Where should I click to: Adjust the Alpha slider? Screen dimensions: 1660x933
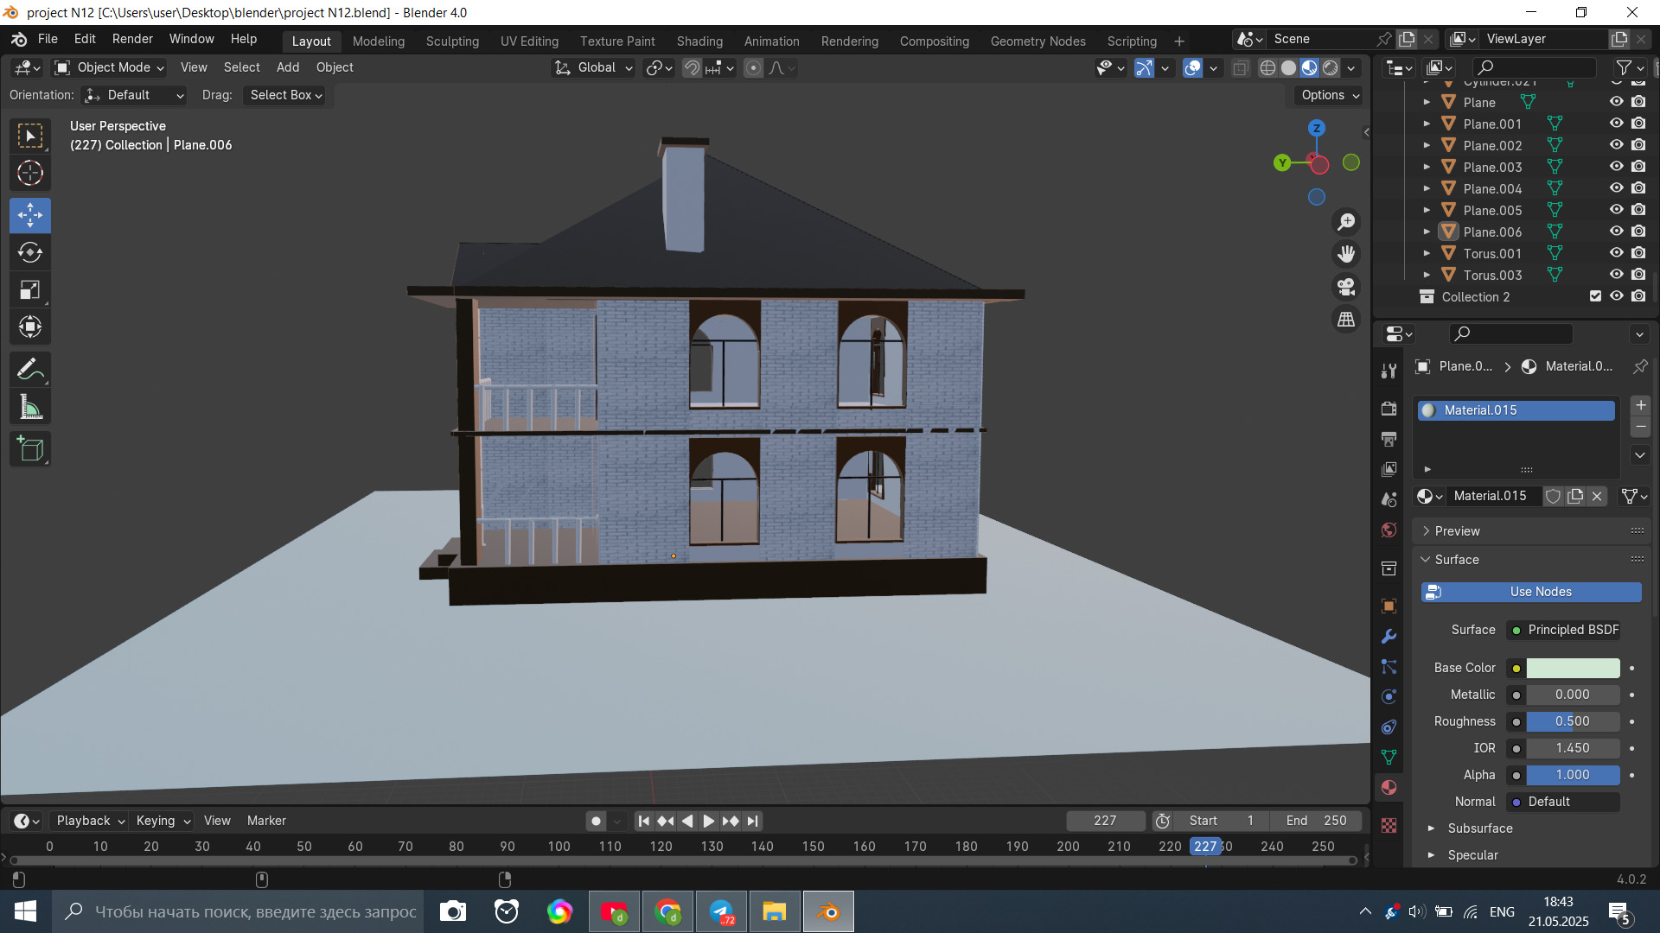click(1573, 775)
